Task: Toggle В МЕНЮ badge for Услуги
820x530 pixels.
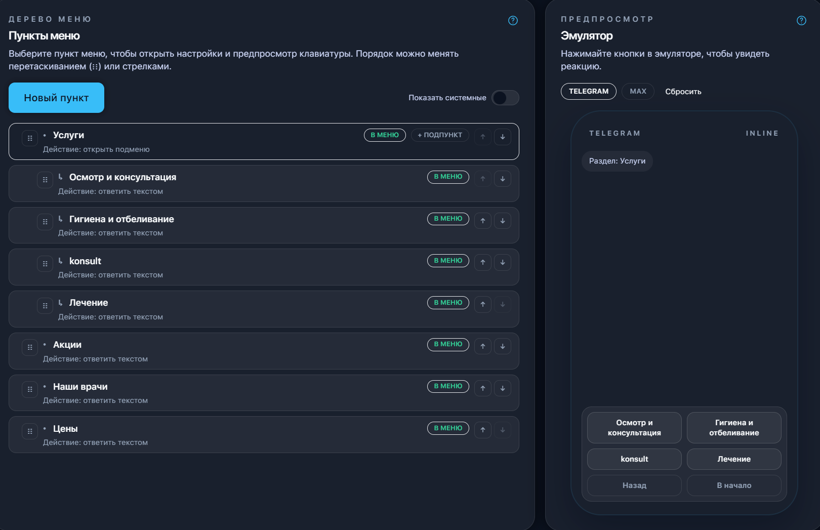Action: (x=385, y=135)
